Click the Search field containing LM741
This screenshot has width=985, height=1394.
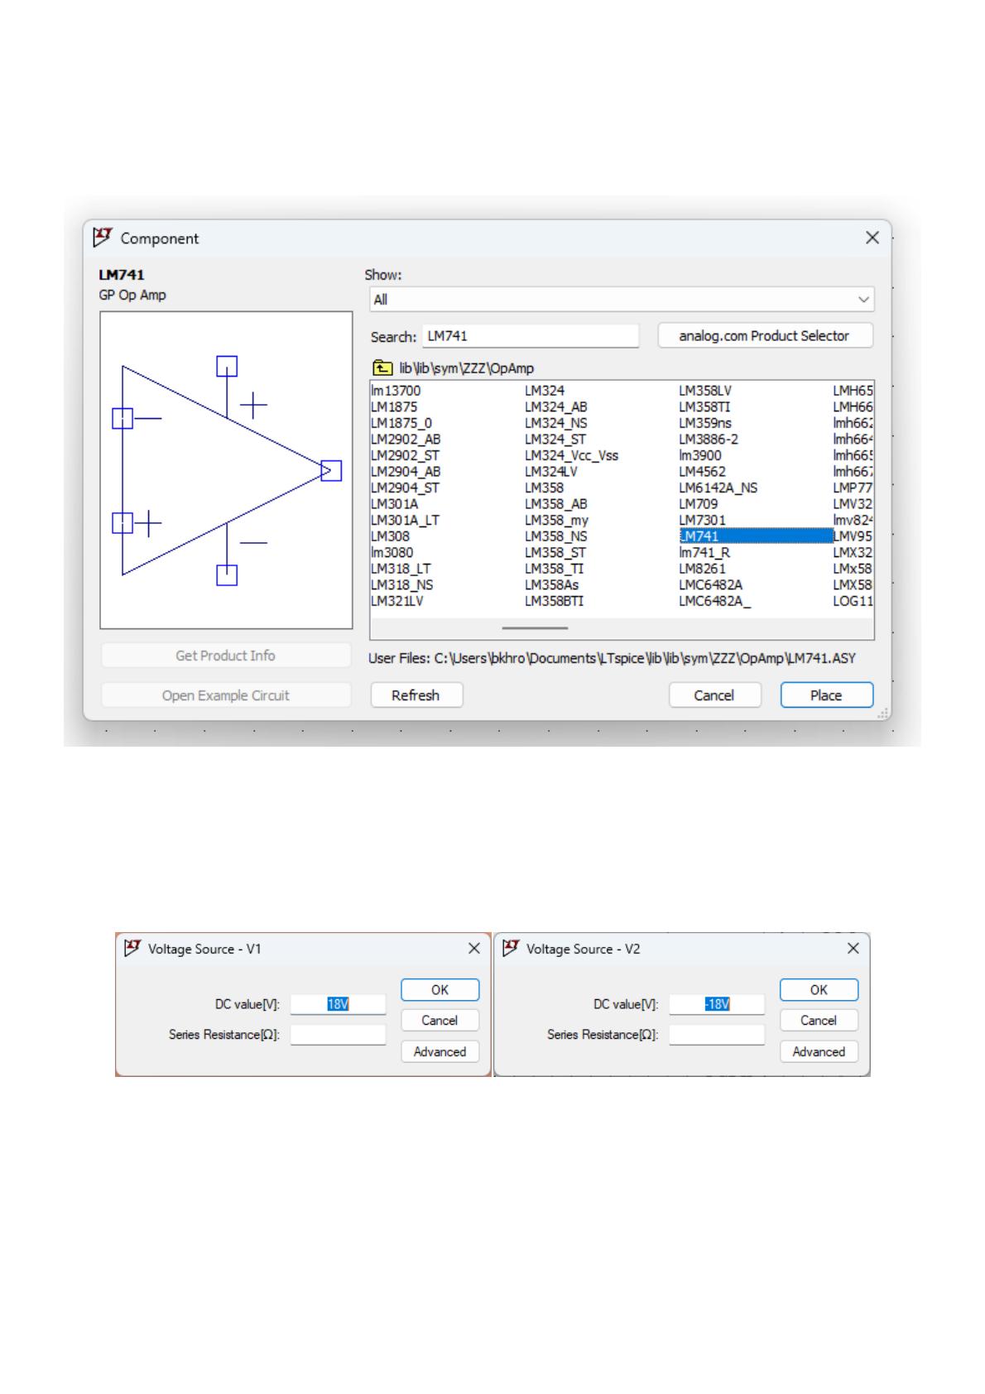(x=530, y=336)
